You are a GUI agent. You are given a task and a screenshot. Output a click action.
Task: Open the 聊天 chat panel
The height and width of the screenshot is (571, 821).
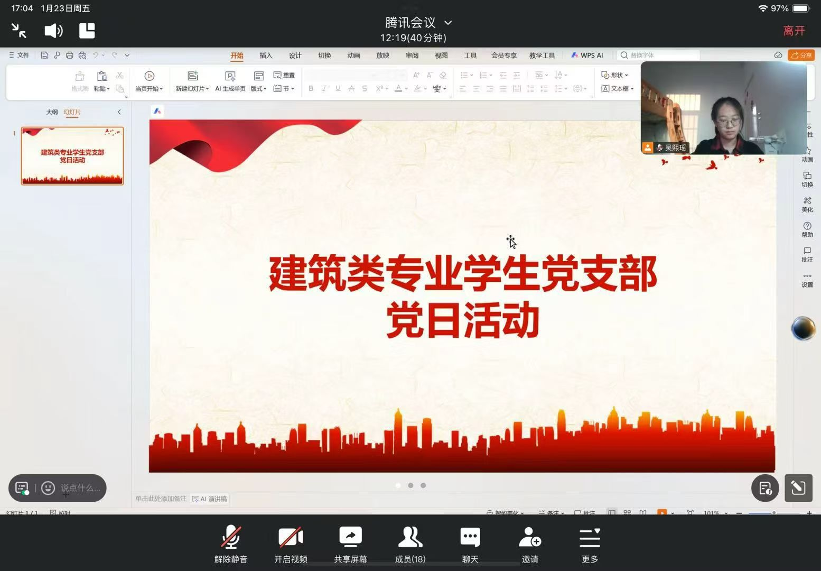coord(470,544)
